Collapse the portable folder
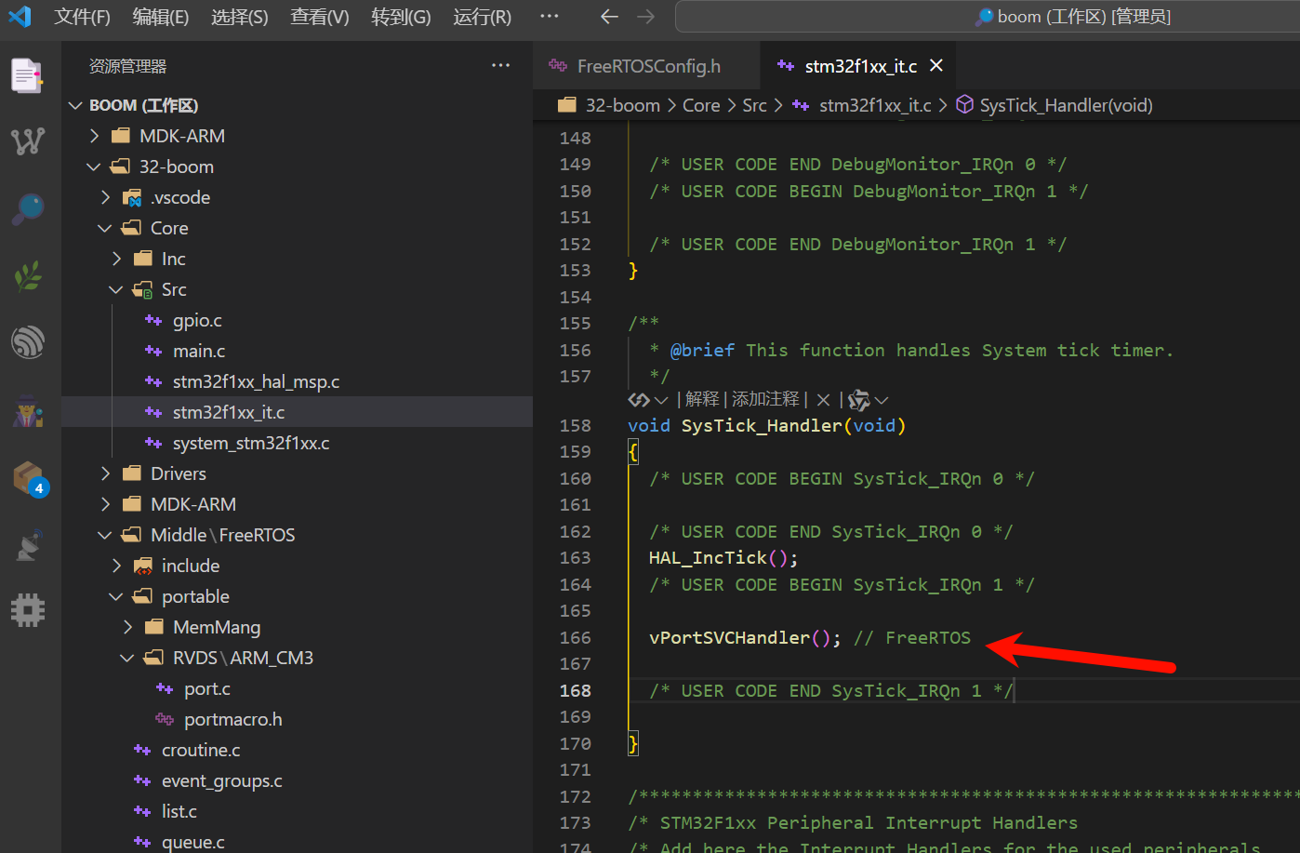1300x853 pixels. pyautogui.click(x=116, y=596)
